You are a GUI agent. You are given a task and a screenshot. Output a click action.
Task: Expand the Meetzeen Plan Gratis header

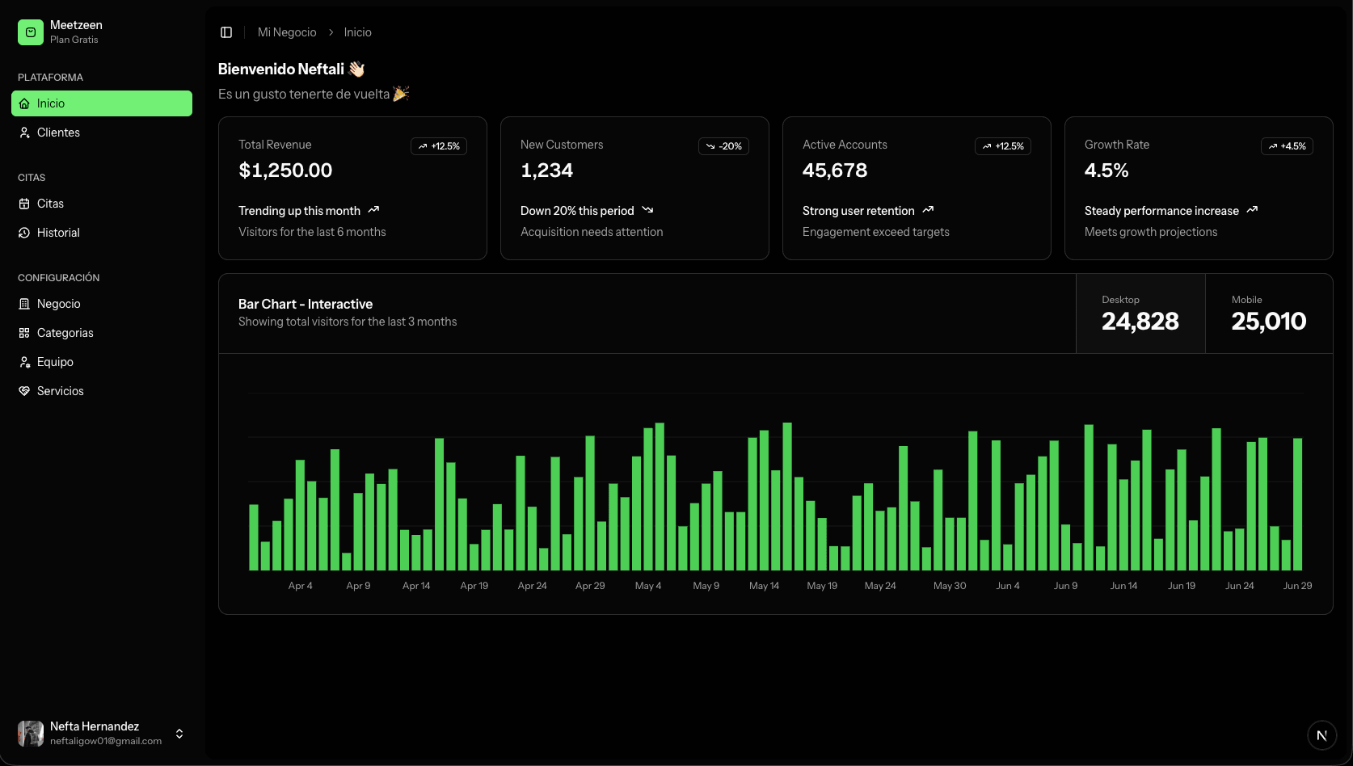pos(101,32)
